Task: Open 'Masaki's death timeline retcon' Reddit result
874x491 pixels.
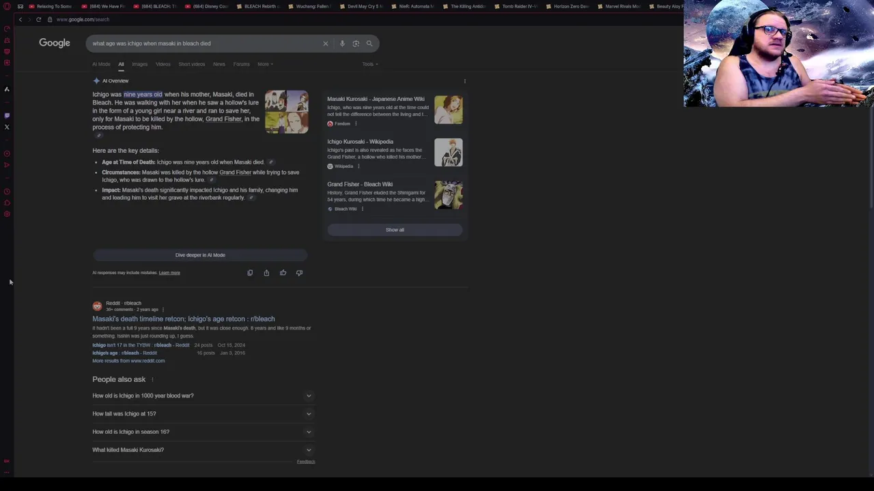Action: pos(184,319)
